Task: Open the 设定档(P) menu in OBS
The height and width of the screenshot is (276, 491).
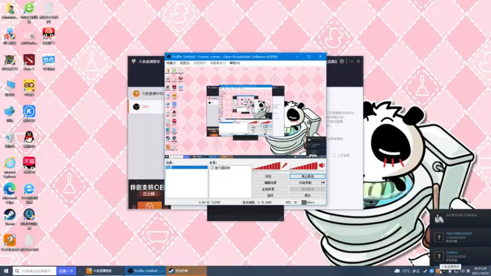Action: pos(200,63)
